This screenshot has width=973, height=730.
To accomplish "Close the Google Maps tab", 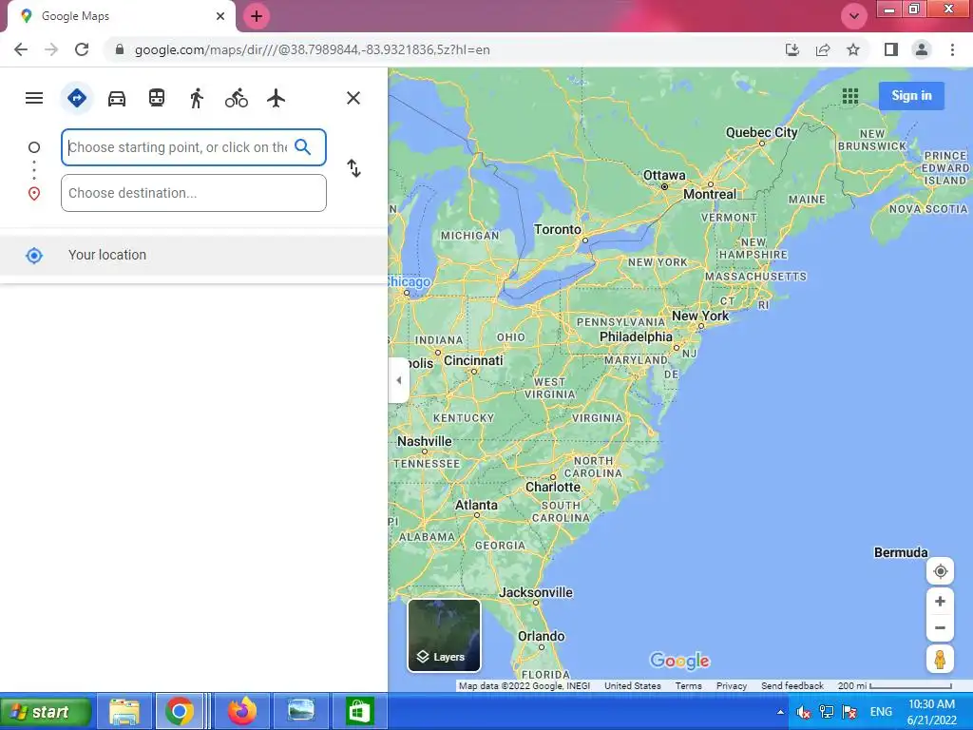I will [x=220, y=16].
